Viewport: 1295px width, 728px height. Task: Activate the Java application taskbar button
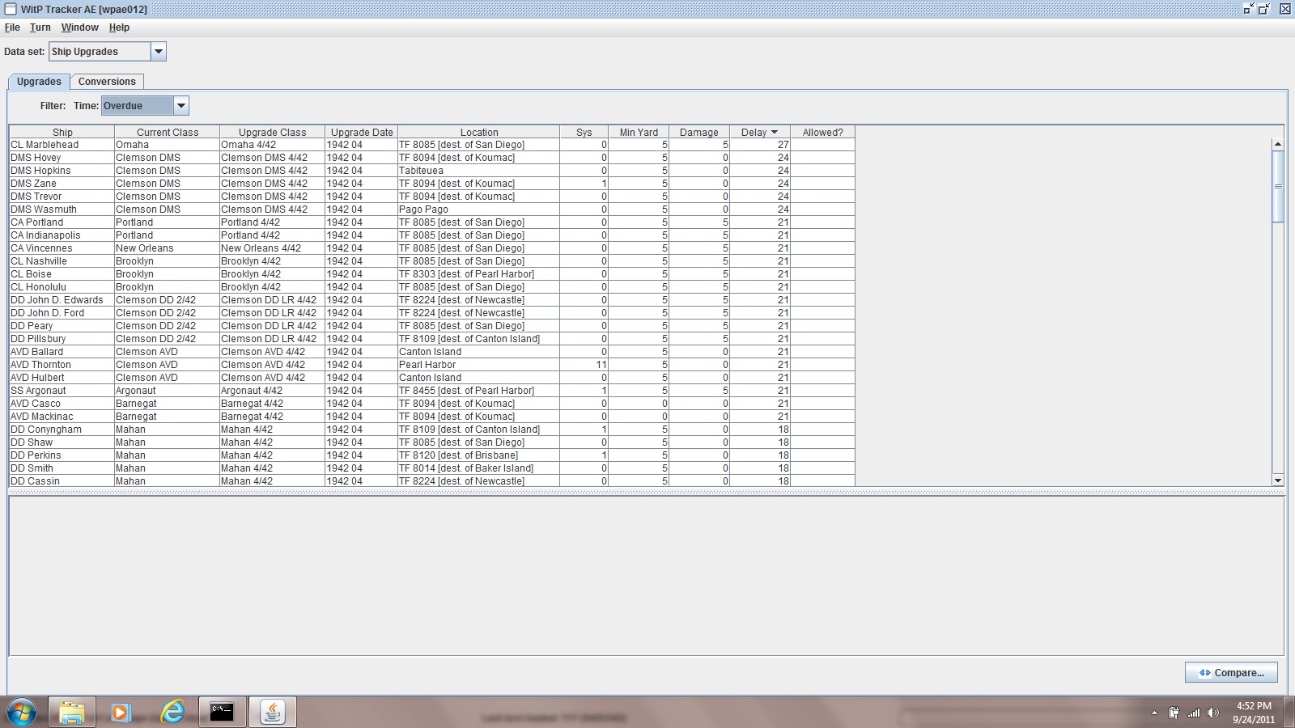[x=272, y=712]
